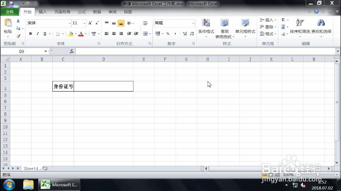
Task: Toggle Italic formatting
Action: (x=38, y=34)
